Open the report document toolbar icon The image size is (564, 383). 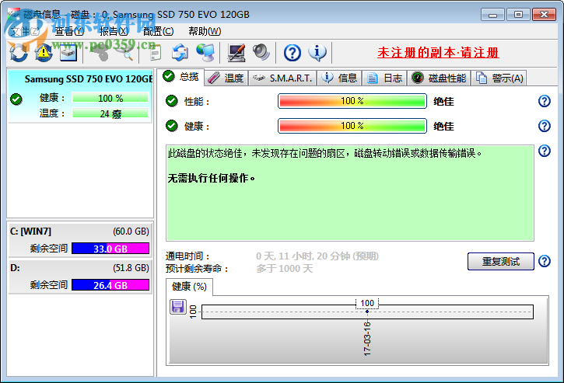click(155, 53)
